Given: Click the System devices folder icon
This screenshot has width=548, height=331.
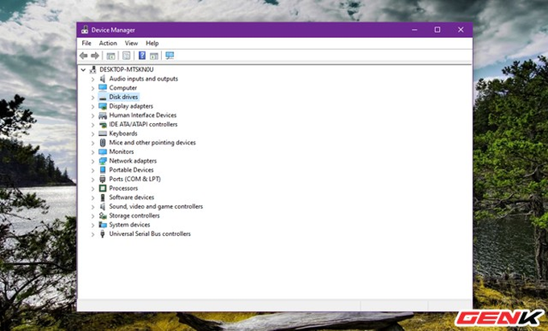Looking at the screenshot, I should pos(102,225).
